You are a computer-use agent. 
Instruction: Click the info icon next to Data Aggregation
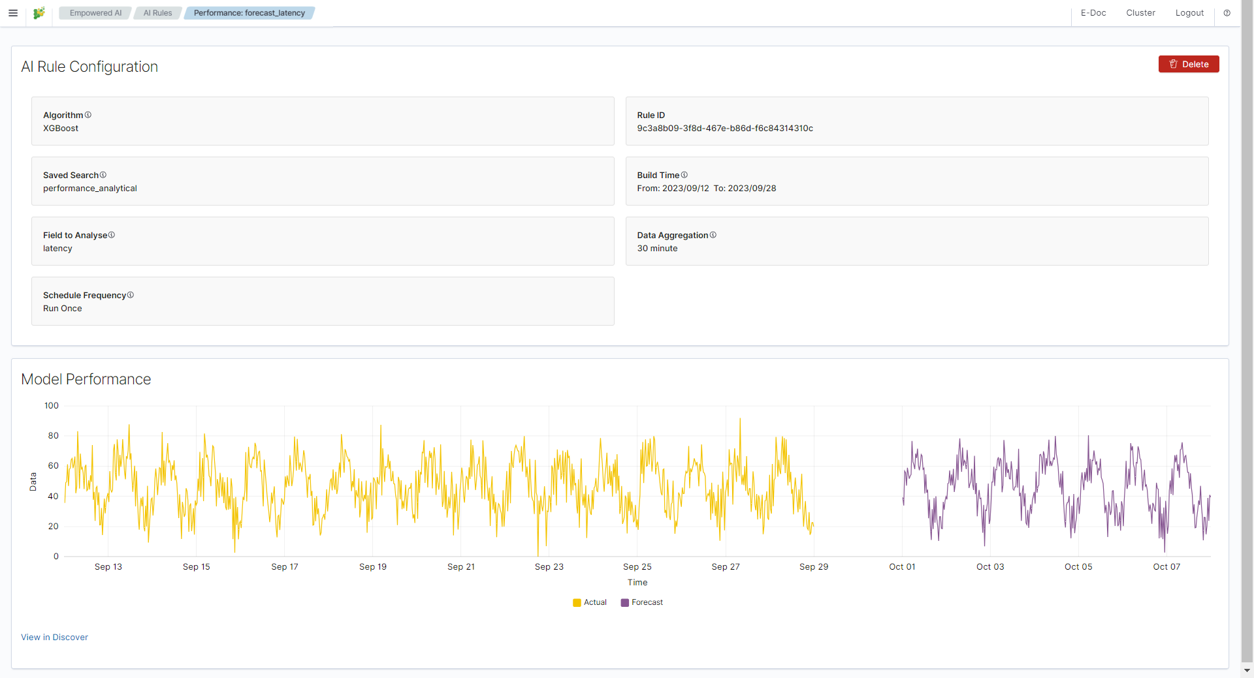pyautogui.click(x=713, y=235)
